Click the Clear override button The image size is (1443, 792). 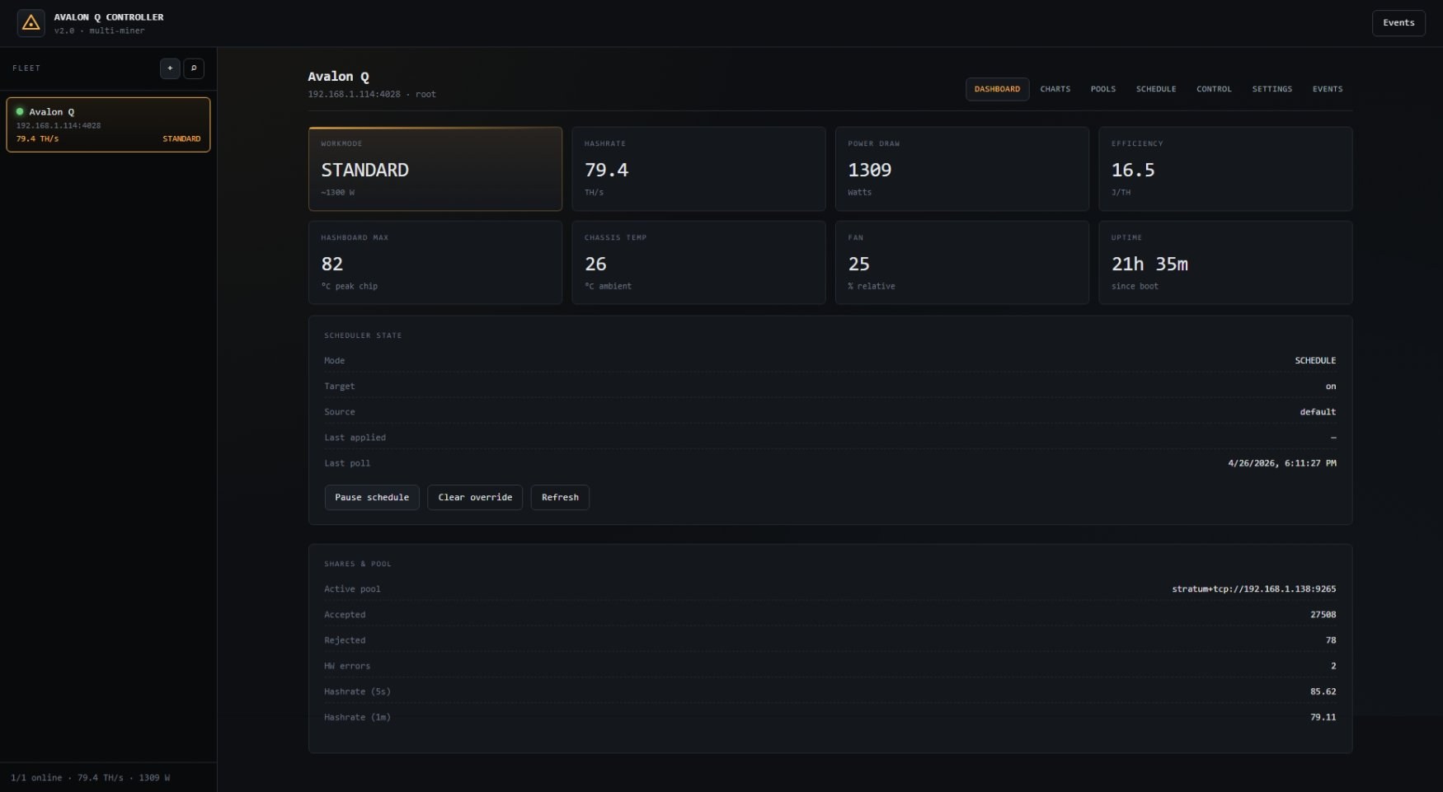475,497
